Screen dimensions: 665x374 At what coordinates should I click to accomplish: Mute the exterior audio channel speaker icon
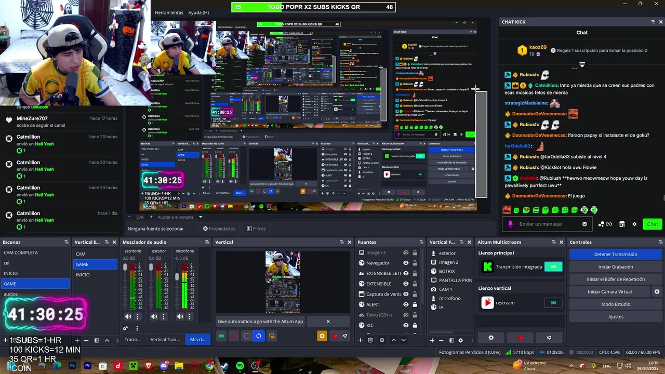[x=154, y=316]
